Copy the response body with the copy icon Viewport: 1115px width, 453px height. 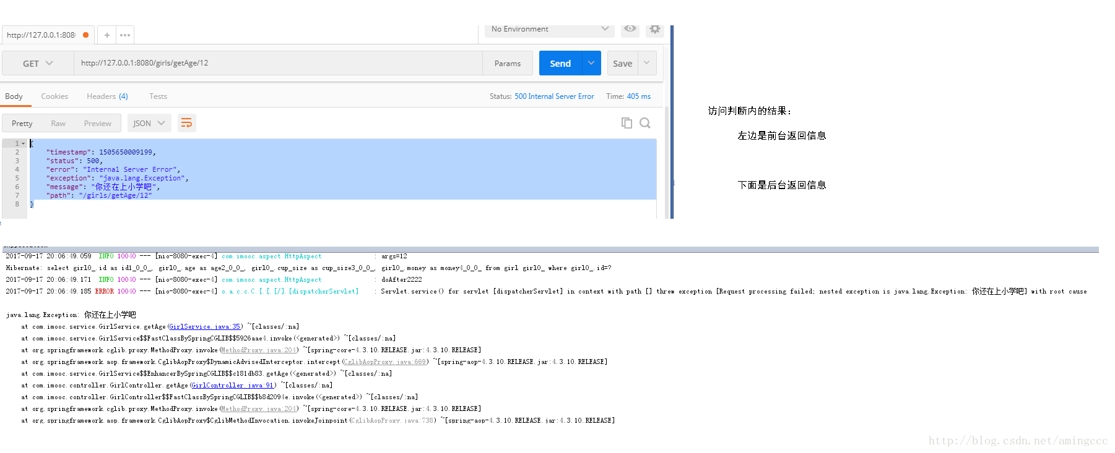click(x=627, y=123)
